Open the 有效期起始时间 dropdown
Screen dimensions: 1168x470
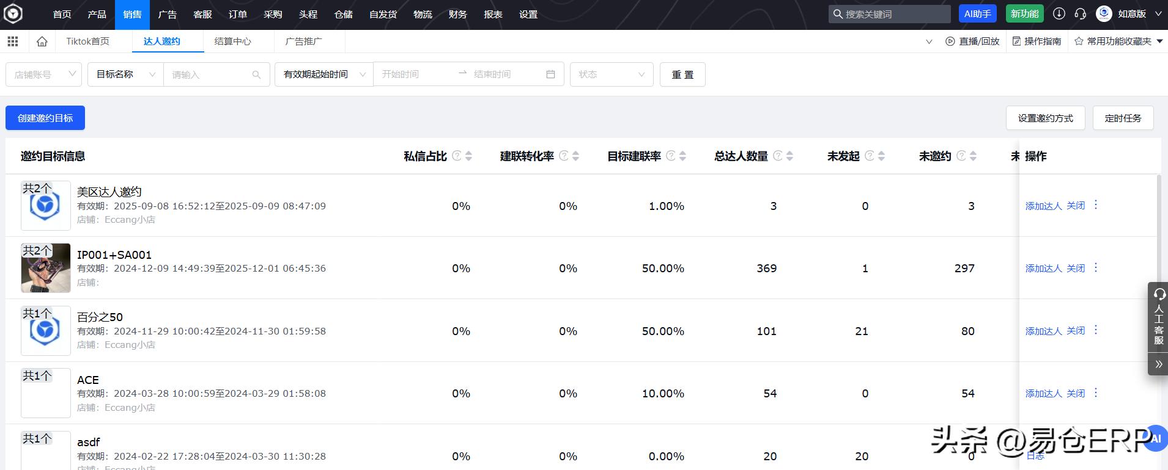click(324, 74)
